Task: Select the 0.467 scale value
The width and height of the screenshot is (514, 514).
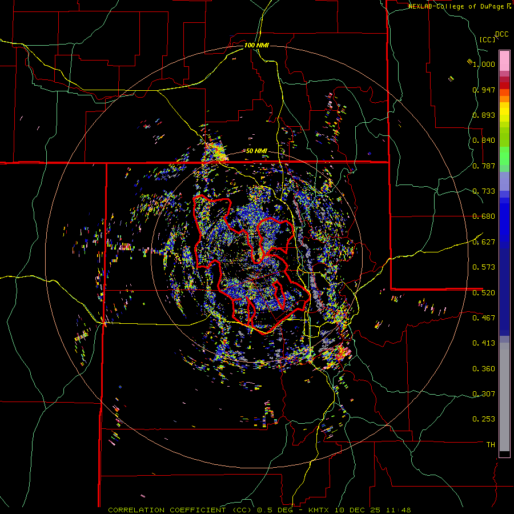Action: point(484,318)
